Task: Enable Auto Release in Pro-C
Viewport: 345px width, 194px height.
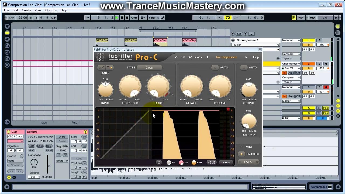Action: [215, 68]
